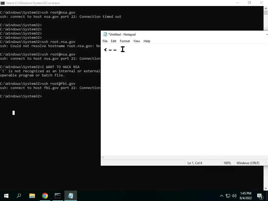This screenshot has width=268, height=201.
Task: Open the notification center icon
Action: click(x=260, y=196)
